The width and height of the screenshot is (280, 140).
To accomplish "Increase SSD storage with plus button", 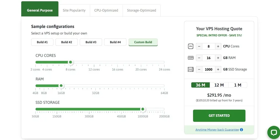I will 218,69.
